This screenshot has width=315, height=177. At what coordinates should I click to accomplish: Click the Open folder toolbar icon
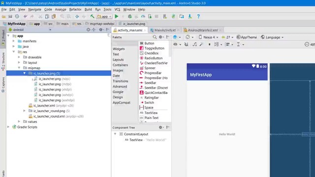coord(4,16)
